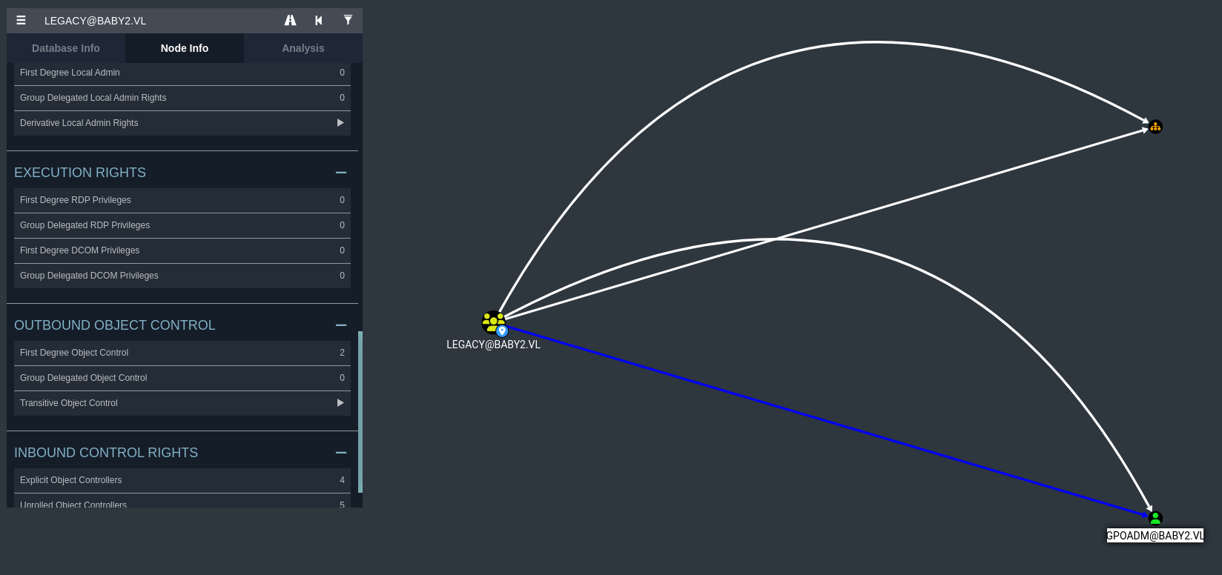Collapse the Execution Rights section

point(341,173)
